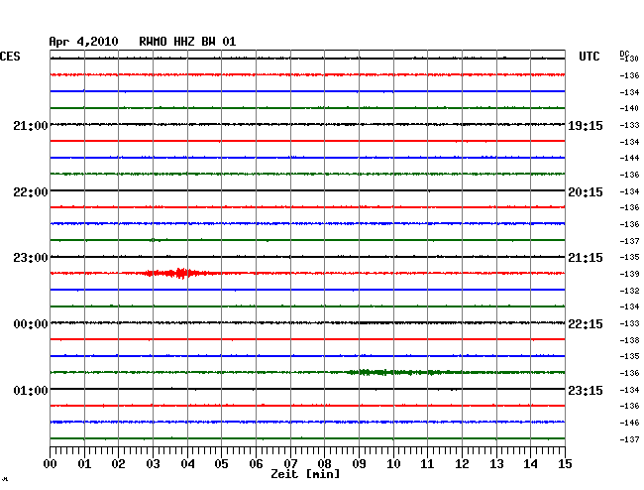Screen dimensions: 644x490
Task: Click the "21:00" local time label
Action: [31, 125]
